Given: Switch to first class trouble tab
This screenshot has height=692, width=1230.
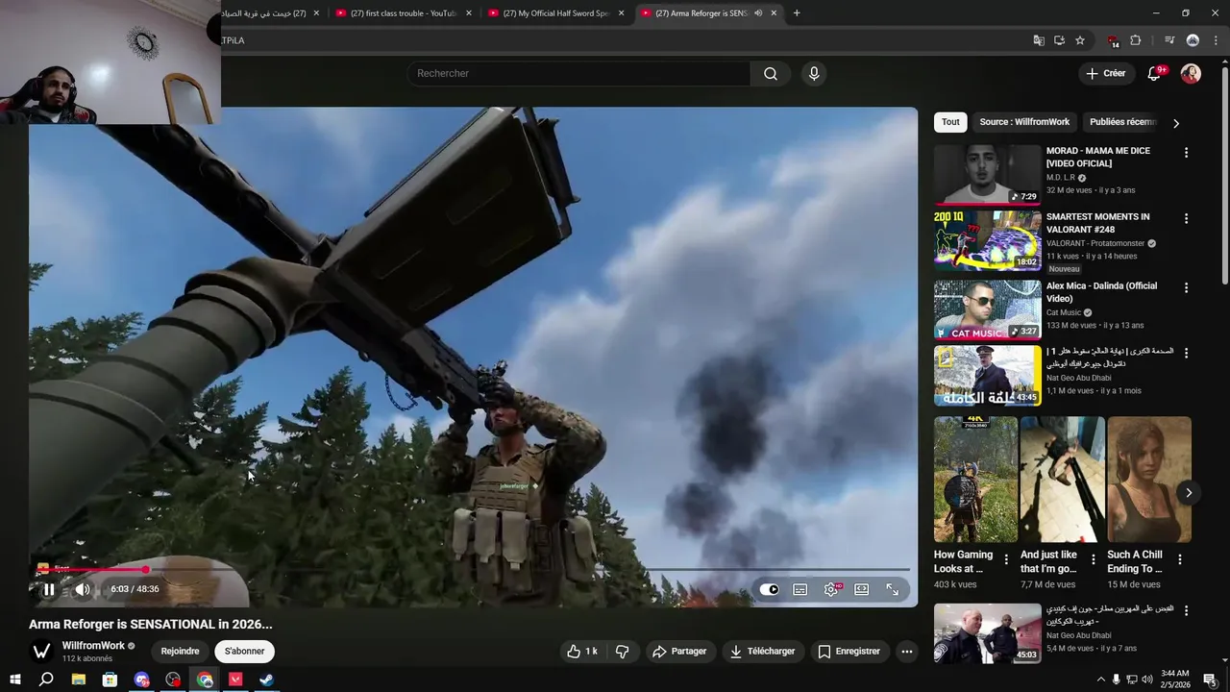Looking at the screenshot, I should tap(404, 13).
